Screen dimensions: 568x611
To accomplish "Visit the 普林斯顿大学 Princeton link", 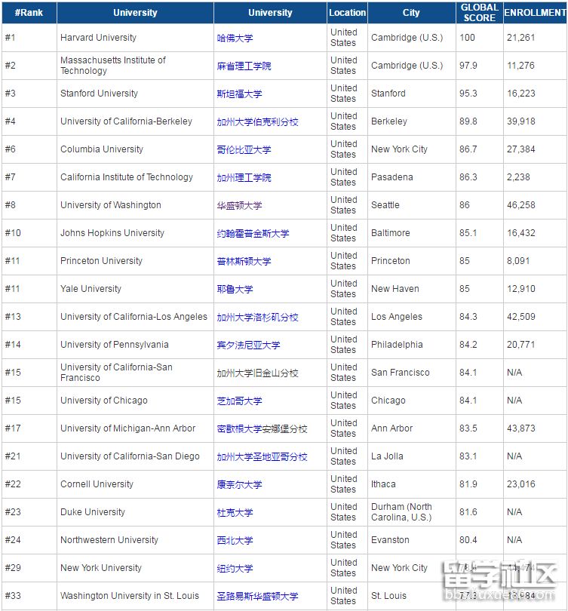I will [244, 262].
